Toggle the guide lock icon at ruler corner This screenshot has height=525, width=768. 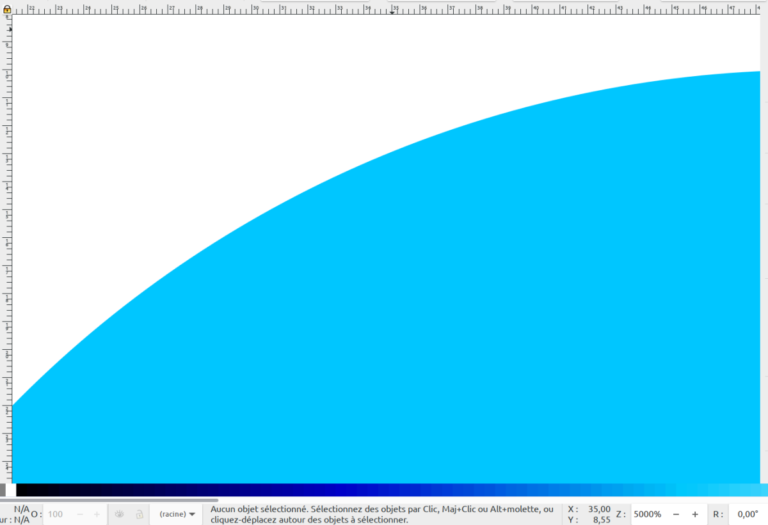pyautogui.click(x=8, y=10)
